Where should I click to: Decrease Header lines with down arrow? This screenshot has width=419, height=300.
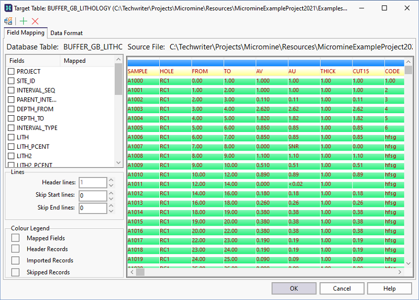[x=112, y=185]
